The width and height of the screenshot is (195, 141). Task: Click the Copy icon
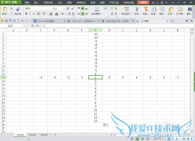[x=11, y=14]
